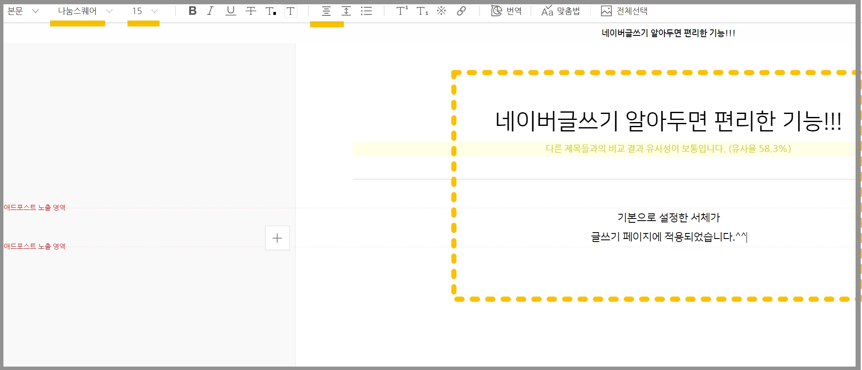Insert a special character
862x370 pixels.
[x=441, y=11]
